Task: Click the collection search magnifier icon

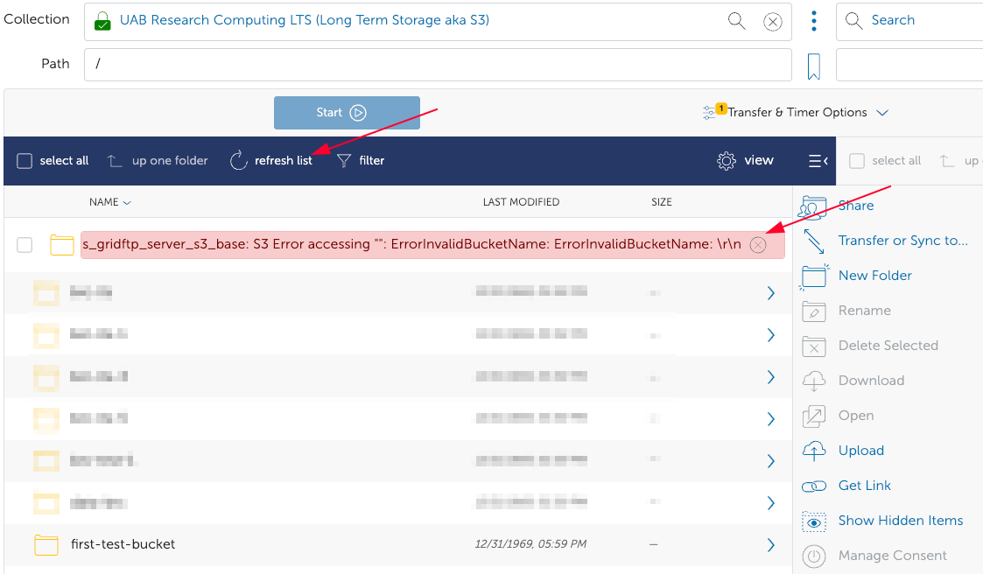Action: pos(737,21)
